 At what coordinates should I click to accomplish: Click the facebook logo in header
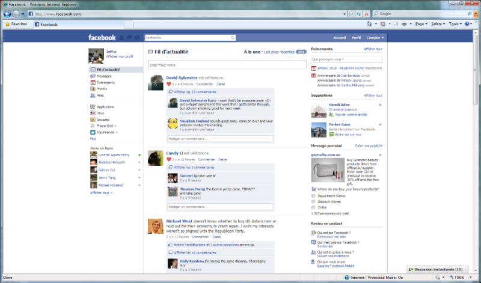coord(102,37)
